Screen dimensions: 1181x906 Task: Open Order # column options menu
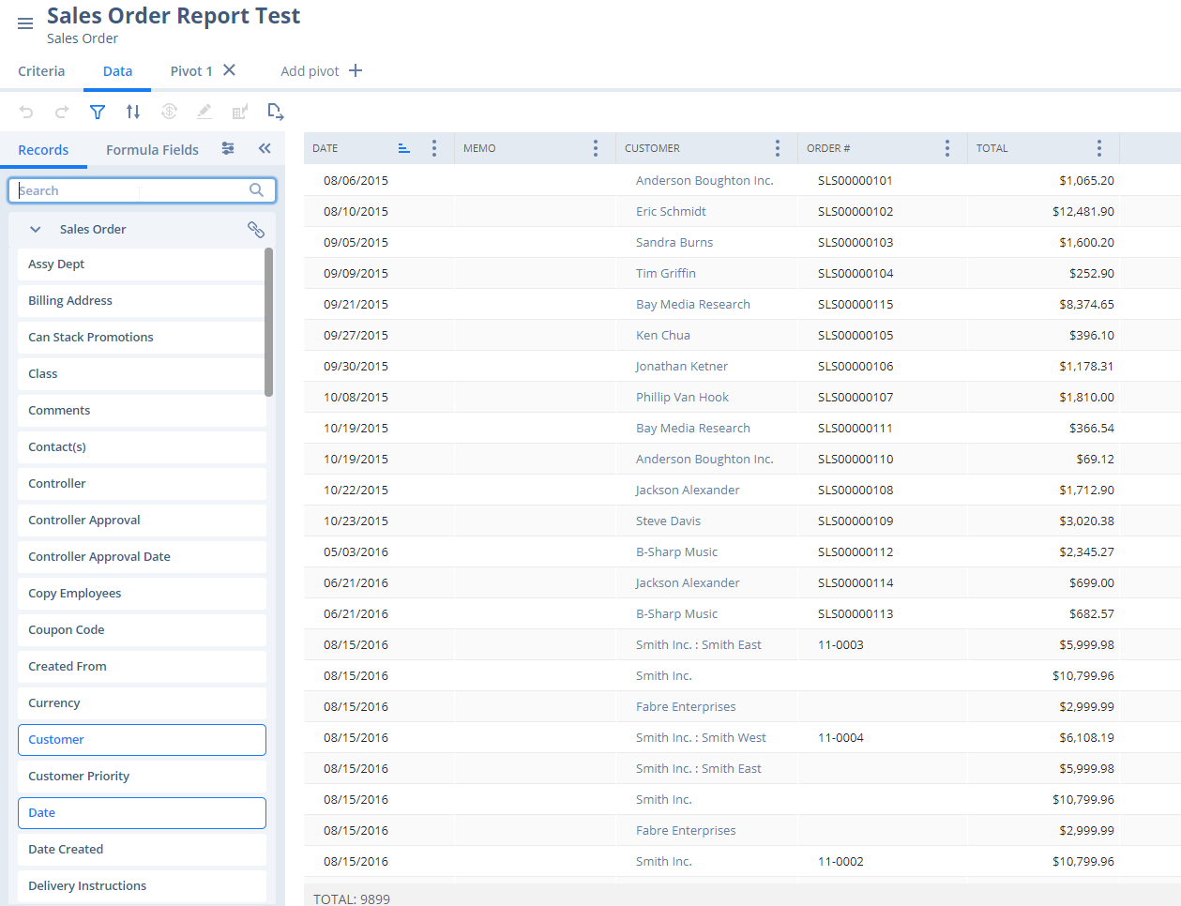tap(947, 148)
